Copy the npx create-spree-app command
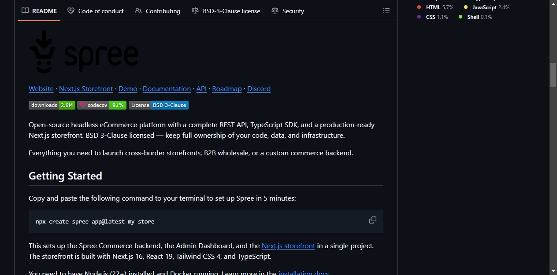Screen dimensions: 557x275 (373, 220)
